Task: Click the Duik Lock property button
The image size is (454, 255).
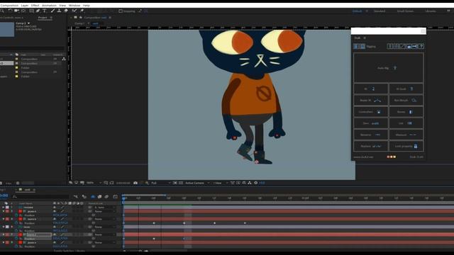Action: click(x=406, y=147)
